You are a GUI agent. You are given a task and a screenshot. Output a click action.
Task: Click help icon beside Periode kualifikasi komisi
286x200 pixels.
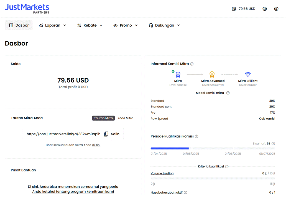[x=196, y=136]
